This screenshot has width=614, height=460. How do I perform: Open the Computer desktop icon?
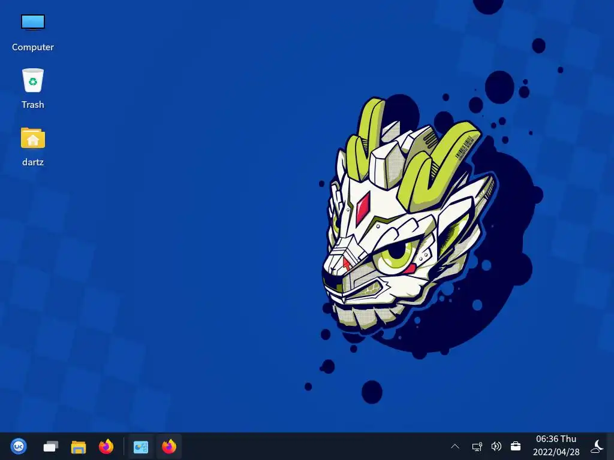click(x=33, y=22)
